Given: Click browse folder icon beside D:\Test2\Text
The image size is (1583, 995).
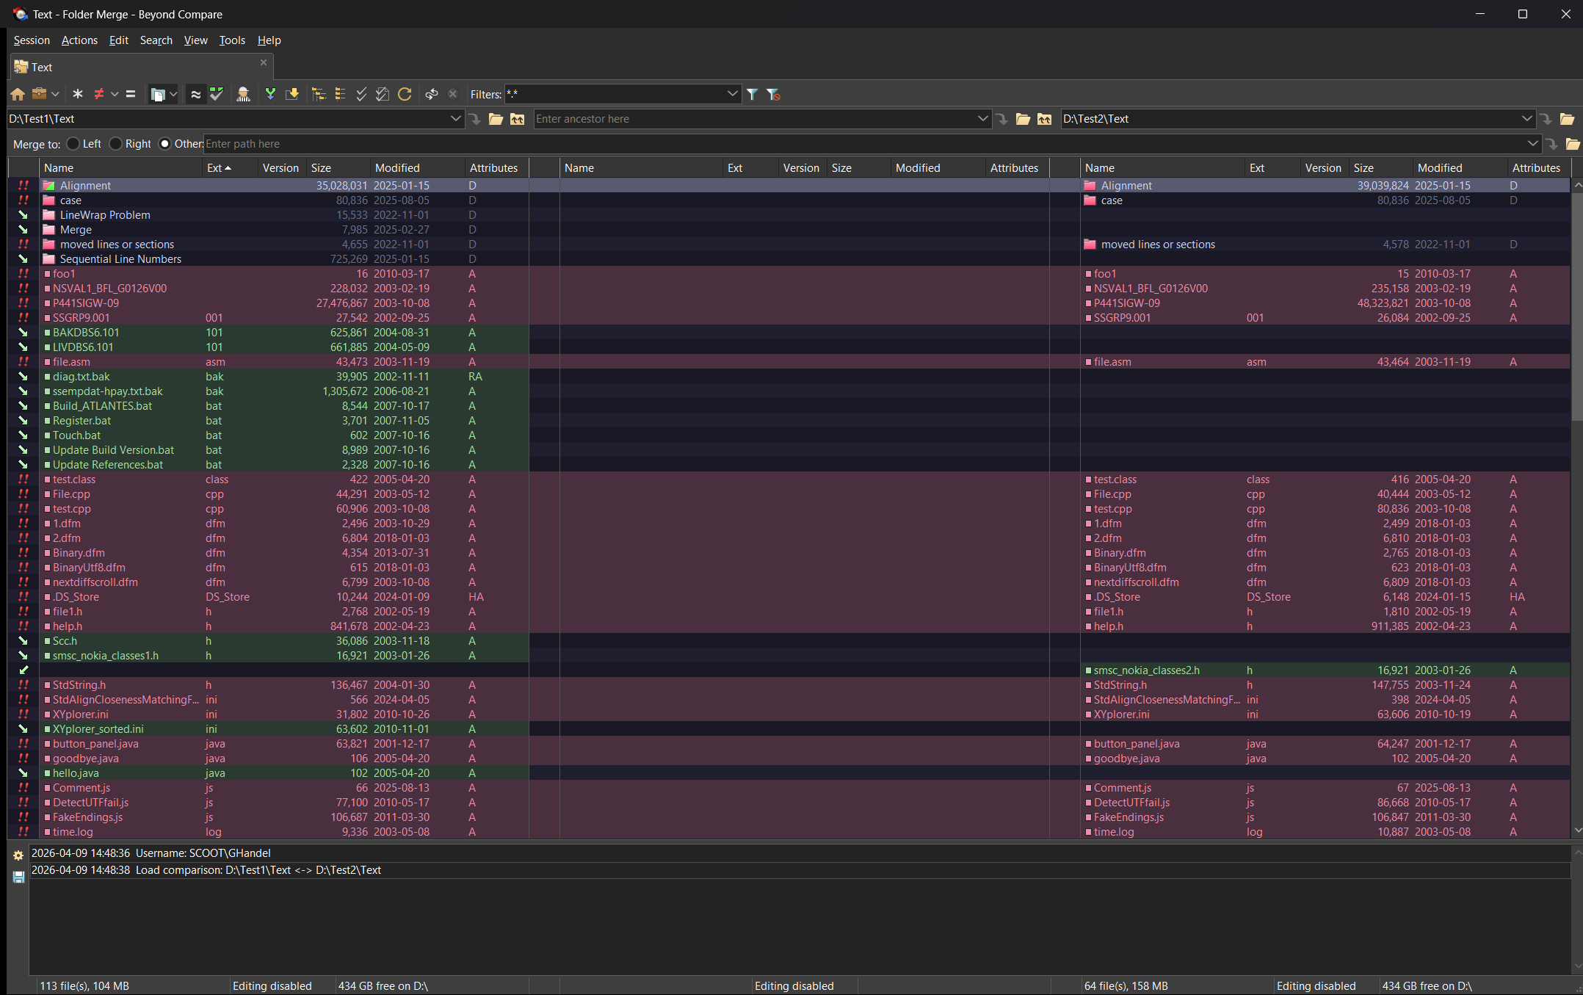Looking at the screenshot, I should click(x=1567, y=119).
